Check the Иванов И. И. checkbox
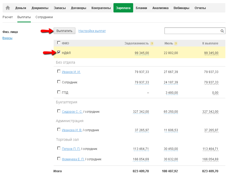Image resolution: width=229 pixels, height=179 pixels. coord(59,71)
